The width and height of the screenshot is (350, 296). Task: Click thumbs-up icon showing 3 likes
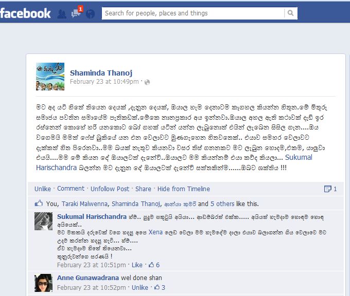tap(157, 287)
